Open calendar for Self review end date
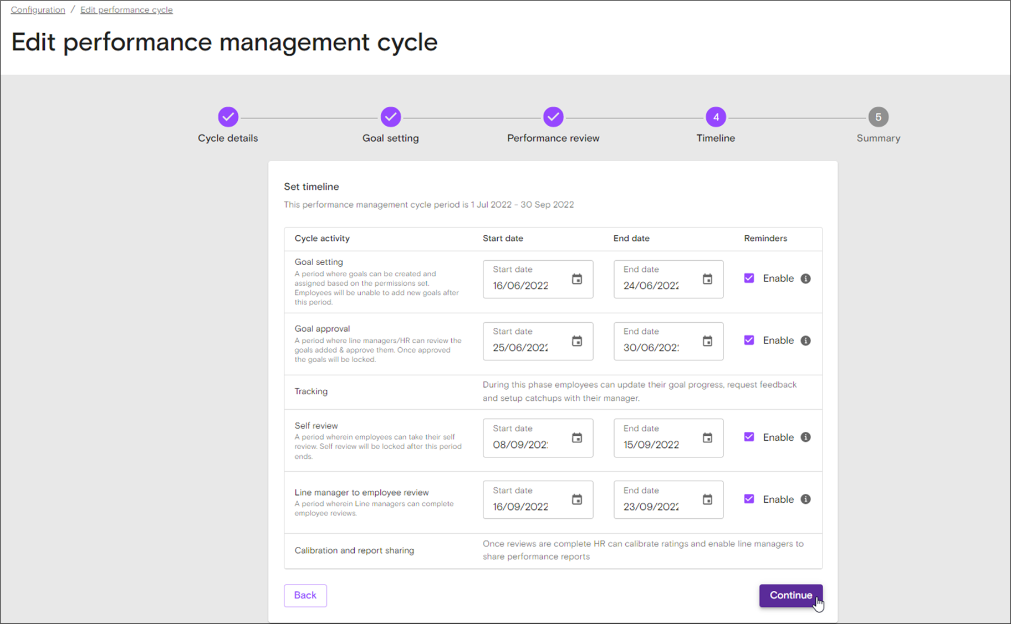The image size is (1011, 624). pyautogui.click(x=707, y=437)
